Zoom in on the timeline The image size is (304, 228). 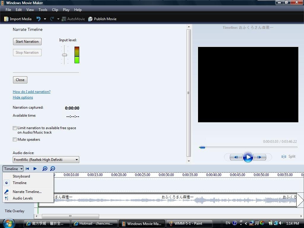pyautogui.click(x=45, y=169)
